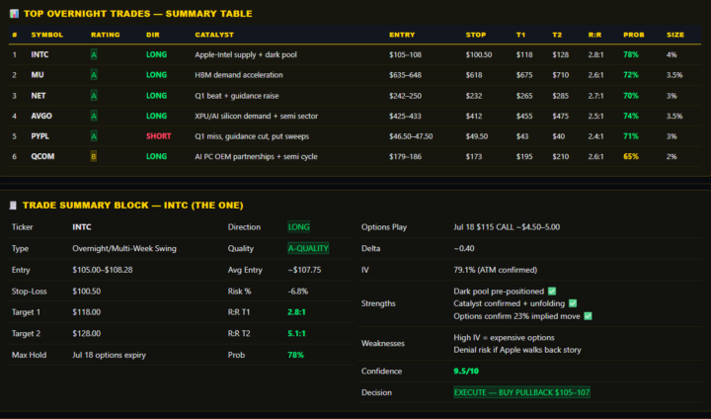The width and height of the screenshot is (711, 419).
Task: Click 'Denial risk if Apple walks back story'
Action: (x=517, y=350)
